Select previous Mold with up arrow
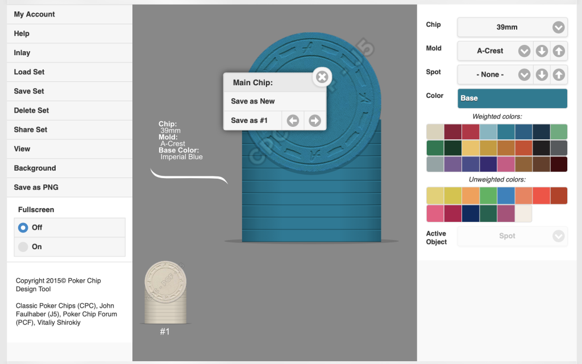The width and height of the screenshot is (582, 364). tap(559, 51)
